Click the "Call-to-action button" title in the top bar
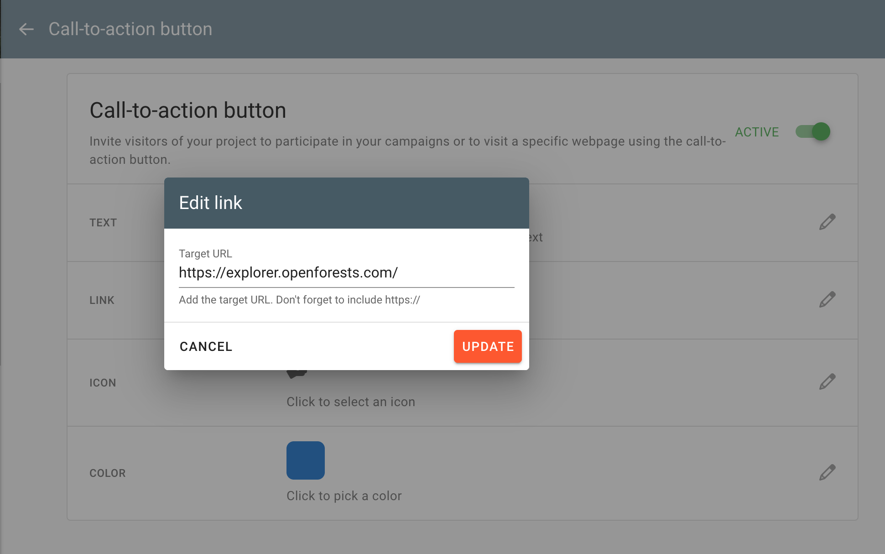 [x=130, y=29]
